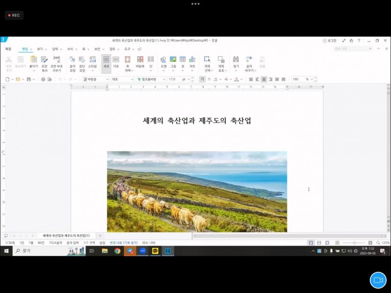
Task: Toggle italic 가 formatting
Action: [x=209, y=79]
